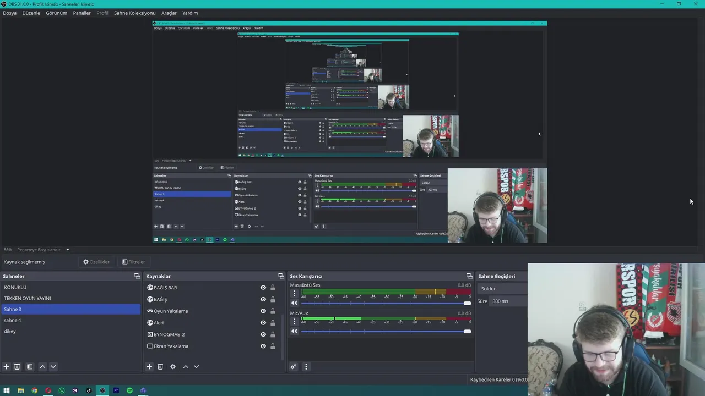Open the Görünüm menu

click(56, 13)
